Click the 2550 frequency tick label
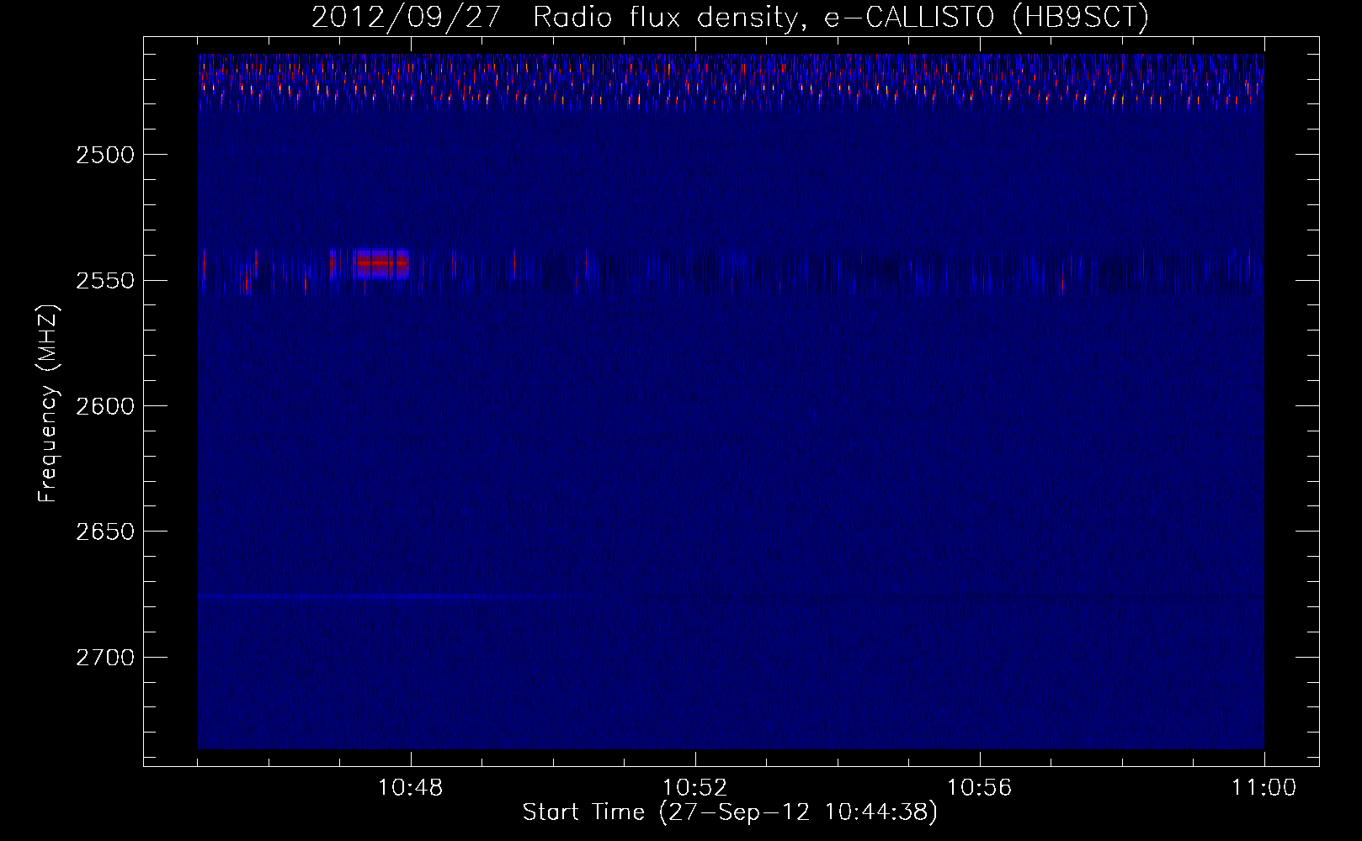The width and height of the screenshot is (1362, 841). pos(105,281)
